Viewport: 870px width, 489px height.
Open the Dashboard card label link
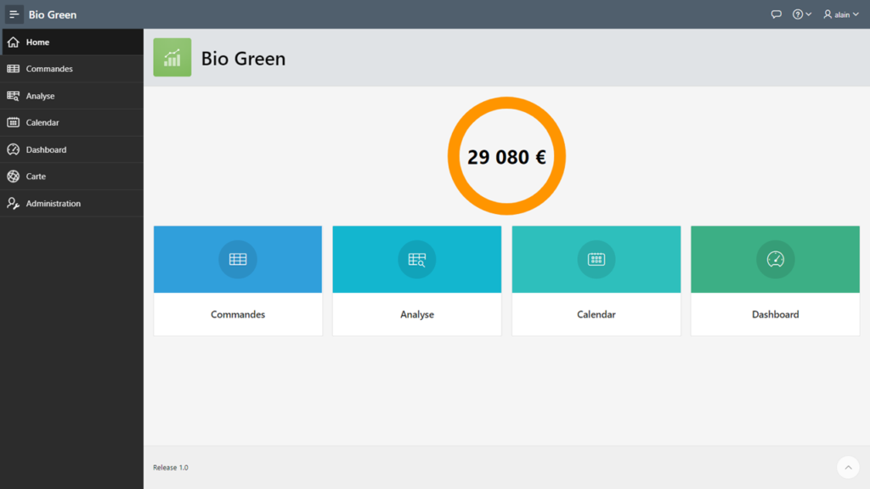click(x=776, y=314)
